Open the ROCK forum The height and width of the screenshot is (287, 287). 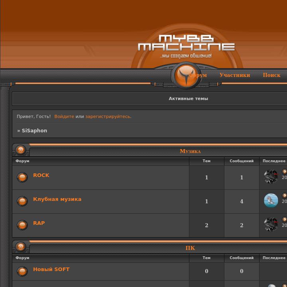(41, 175)
